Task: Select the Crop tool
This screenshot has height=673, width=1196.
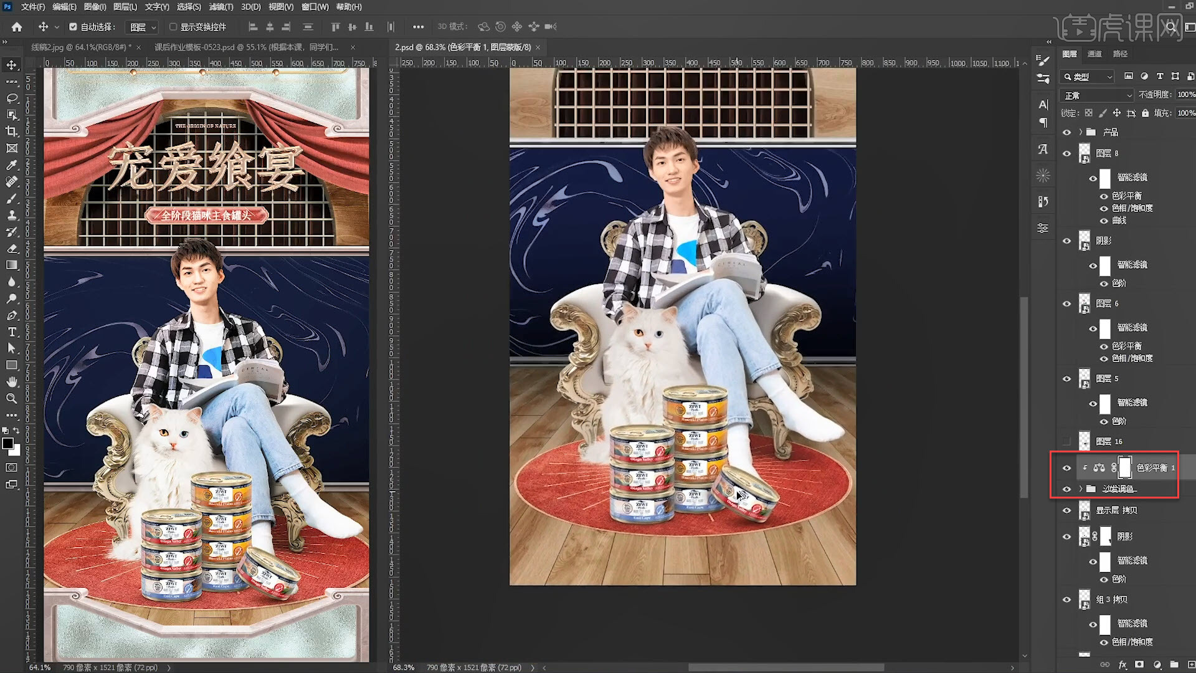Action: point(11,131)
